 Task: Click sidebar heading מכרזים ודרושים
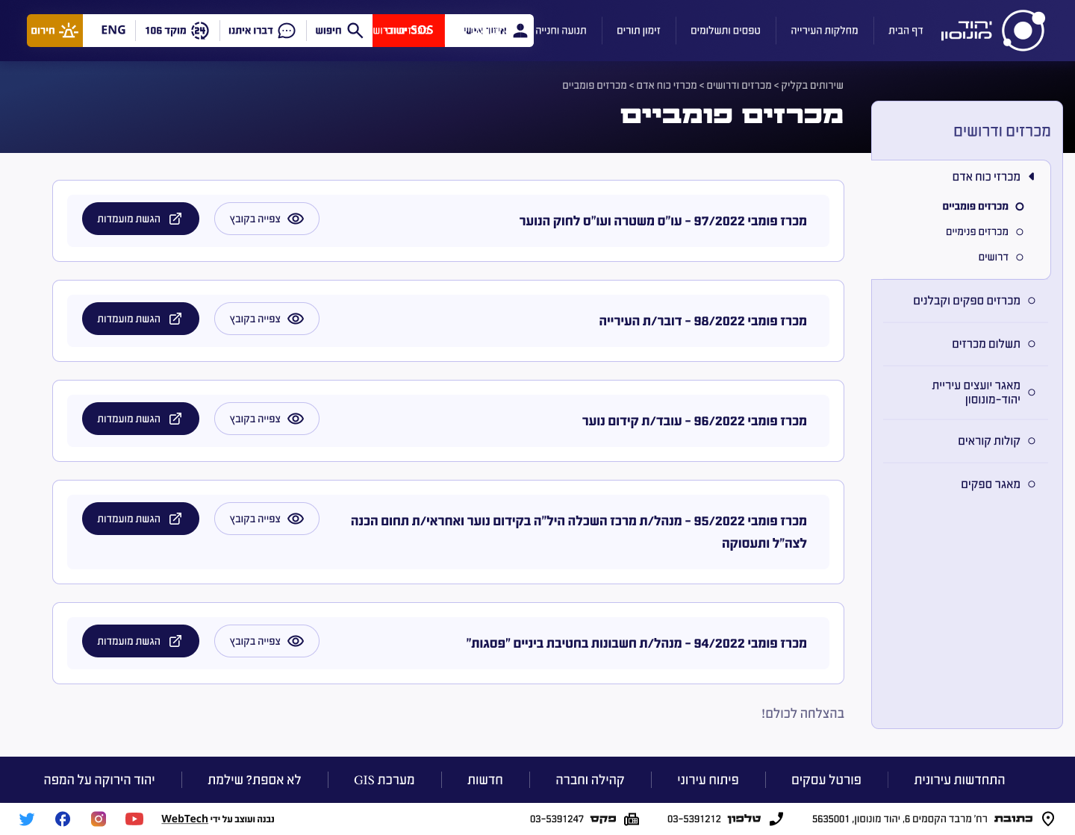1002,131
